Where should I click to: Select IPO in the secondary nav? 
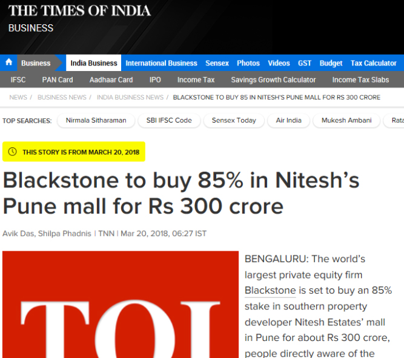click(155, 79)
